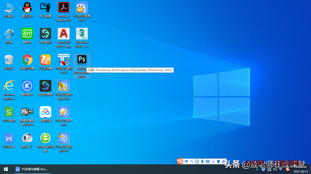Click the AutoCAD 2020 desktop shortcut

point(63,34)
